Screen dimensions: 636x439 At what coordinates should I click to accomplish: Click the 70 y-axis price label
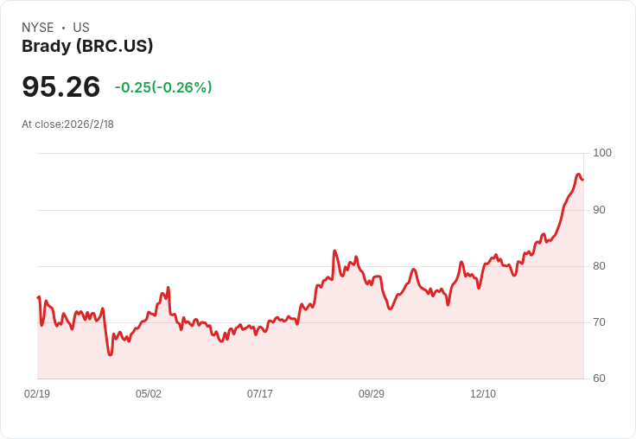600,322
